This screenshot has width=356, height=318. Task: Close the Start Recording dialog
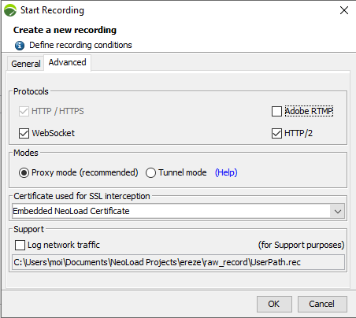pyautogui.click(x=344, y=10)
